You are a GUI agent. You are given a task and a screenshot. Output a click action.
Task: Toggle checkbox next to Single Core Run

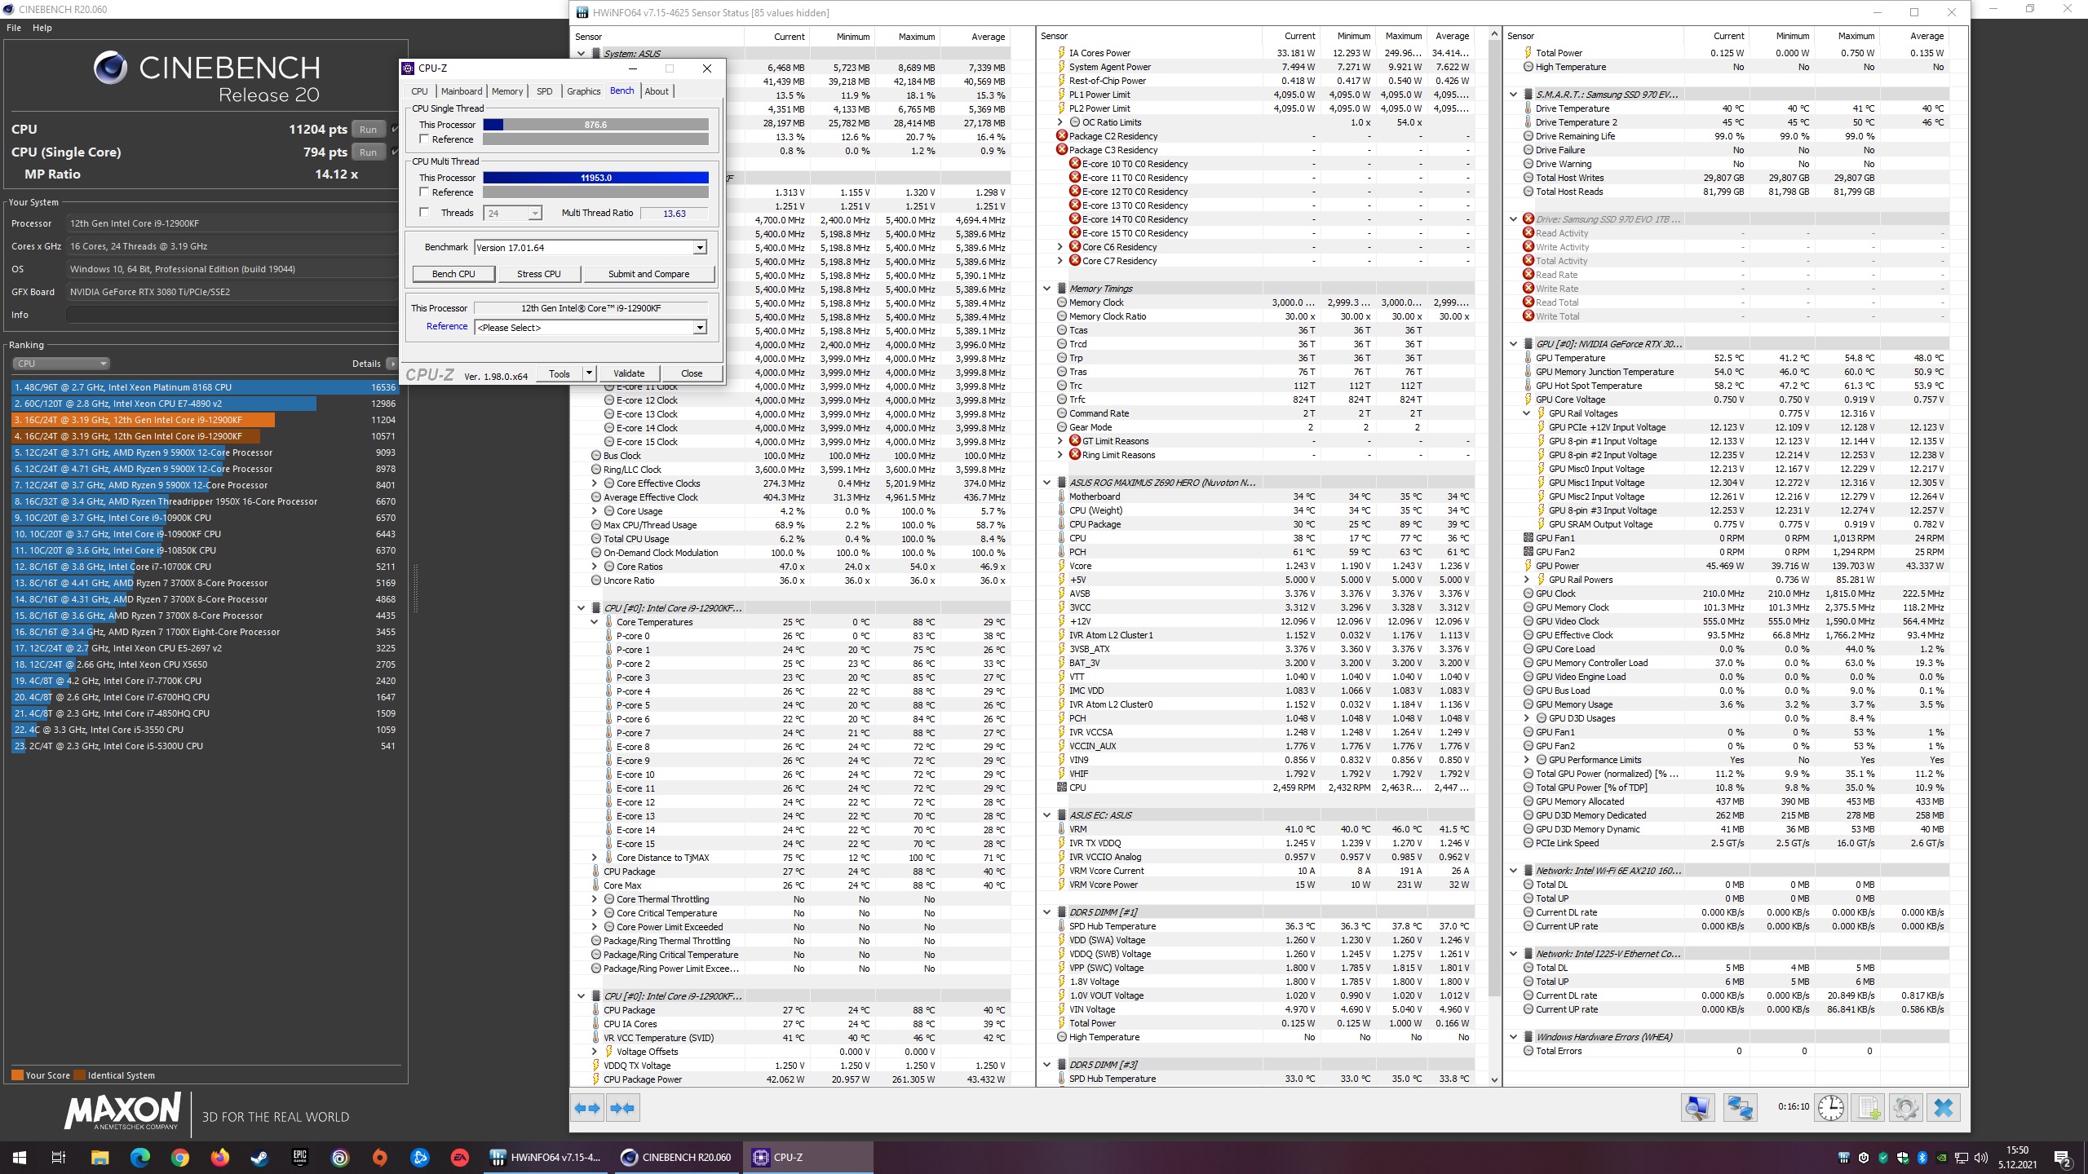coord(395,152)
